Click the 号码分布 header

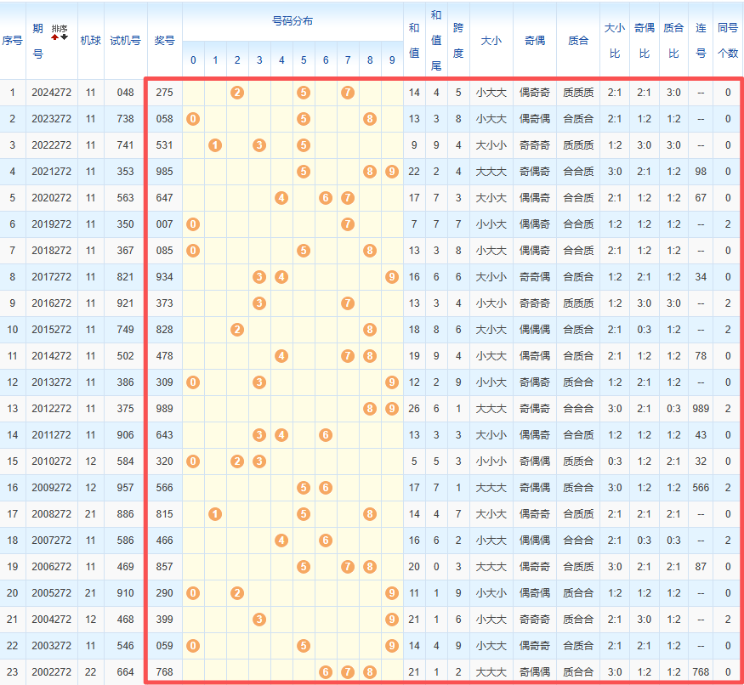tap(292, 20)
